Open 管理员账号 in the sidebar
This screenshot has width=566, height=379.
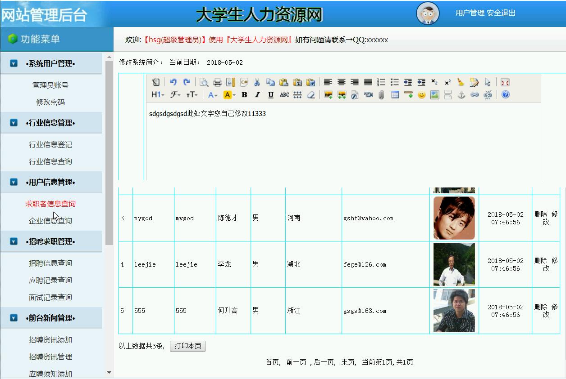tap(50, 85)
